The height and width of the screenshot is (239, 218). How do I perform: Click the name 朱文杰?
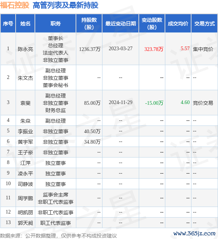click(25, 78)
